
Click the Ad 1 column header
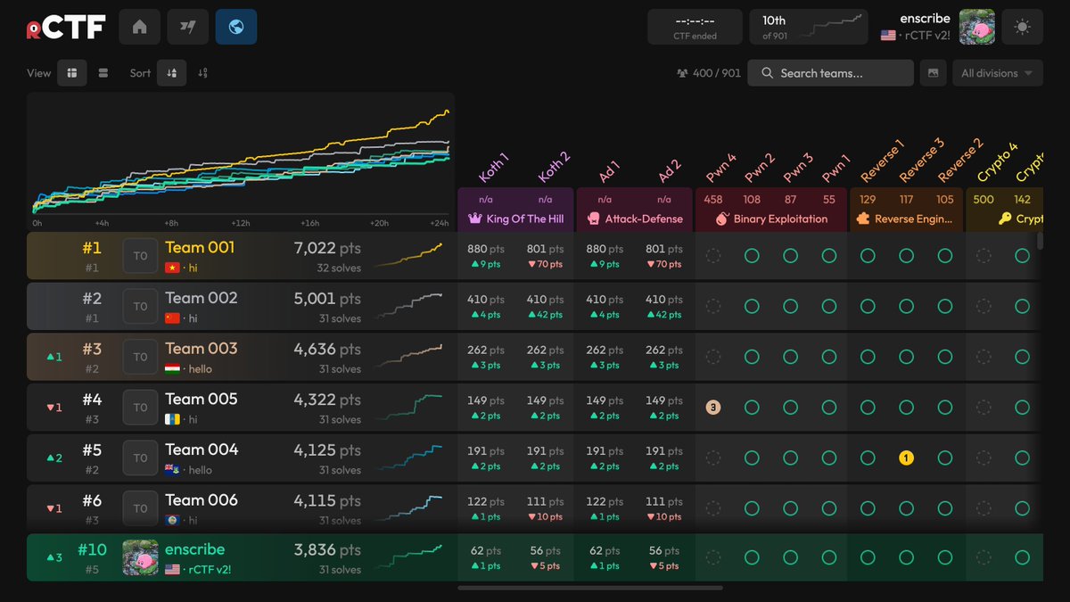pyautogui.click(x=610, y=169)
